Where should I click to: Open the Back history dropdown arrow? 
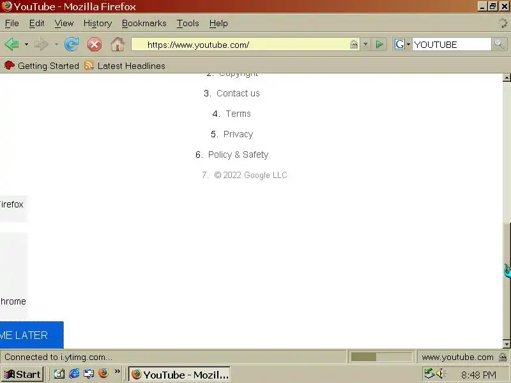(x=26, y=44)
